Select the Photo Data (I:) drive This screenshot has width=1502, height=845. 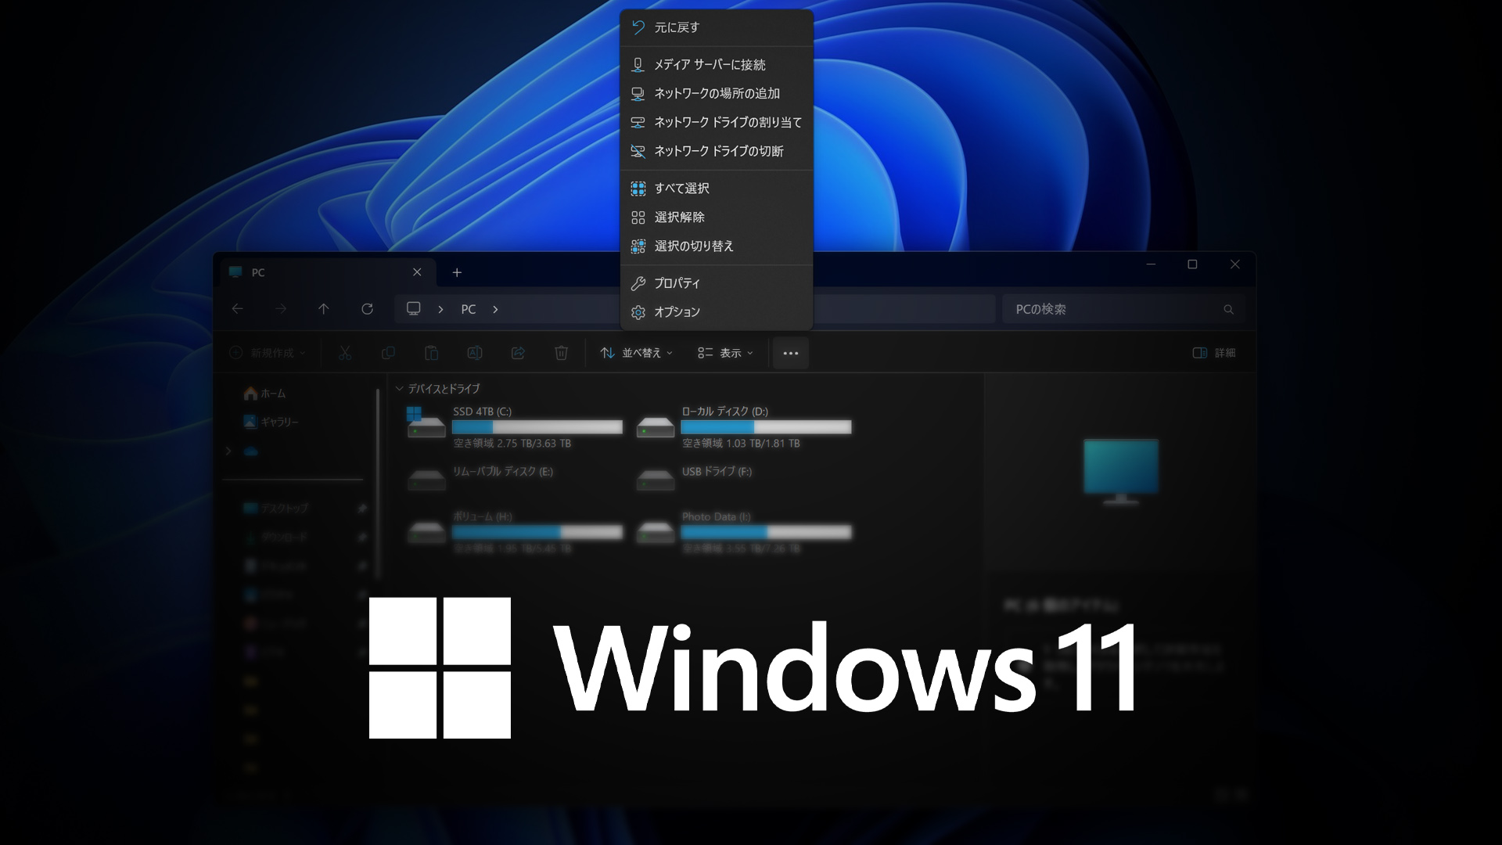743,532
